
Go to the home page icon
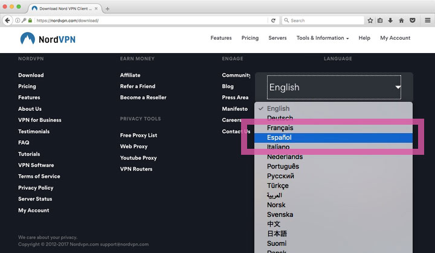coord(401,20)
